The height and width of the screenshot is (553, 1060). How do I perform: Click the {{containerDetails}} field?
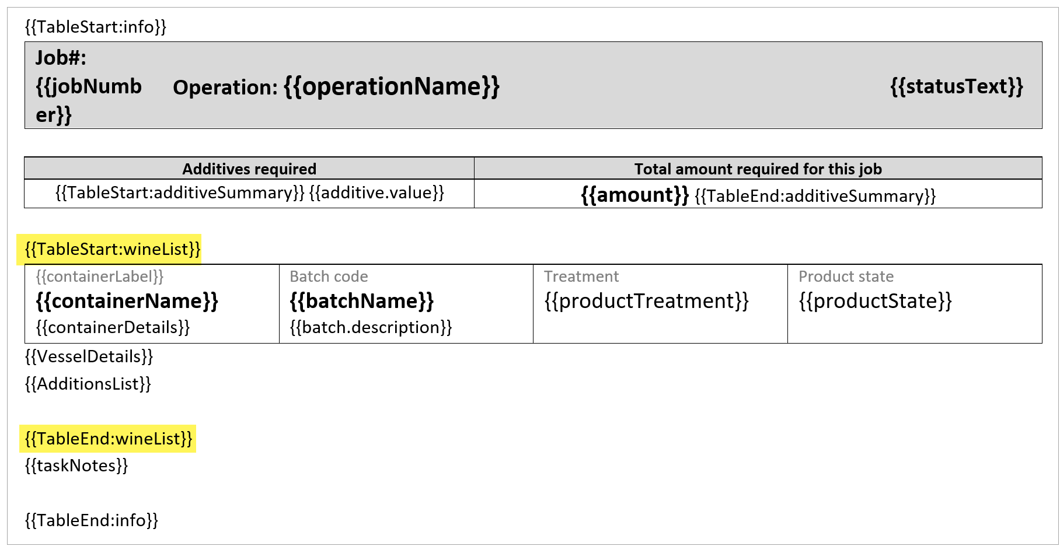[113, 327]
